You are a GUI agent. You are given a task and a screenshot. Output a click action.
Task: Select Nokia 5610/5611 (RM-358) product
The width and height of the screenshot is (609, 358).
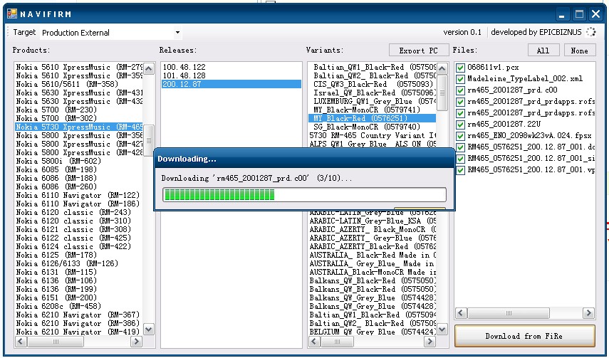point(79,84)
